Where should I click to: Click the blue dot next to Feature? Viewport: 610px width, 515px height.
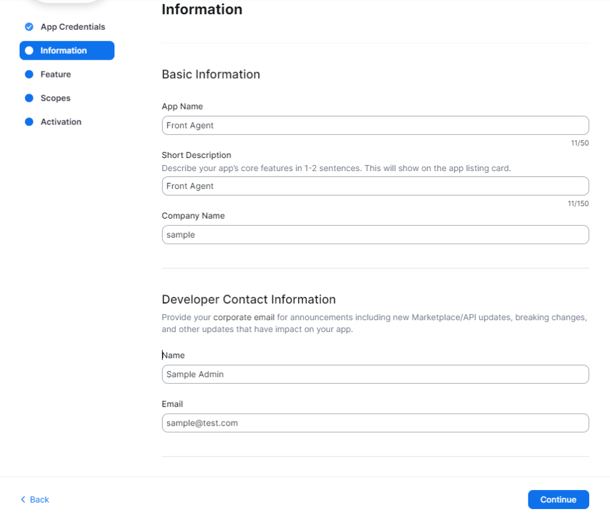coord(29,75)
